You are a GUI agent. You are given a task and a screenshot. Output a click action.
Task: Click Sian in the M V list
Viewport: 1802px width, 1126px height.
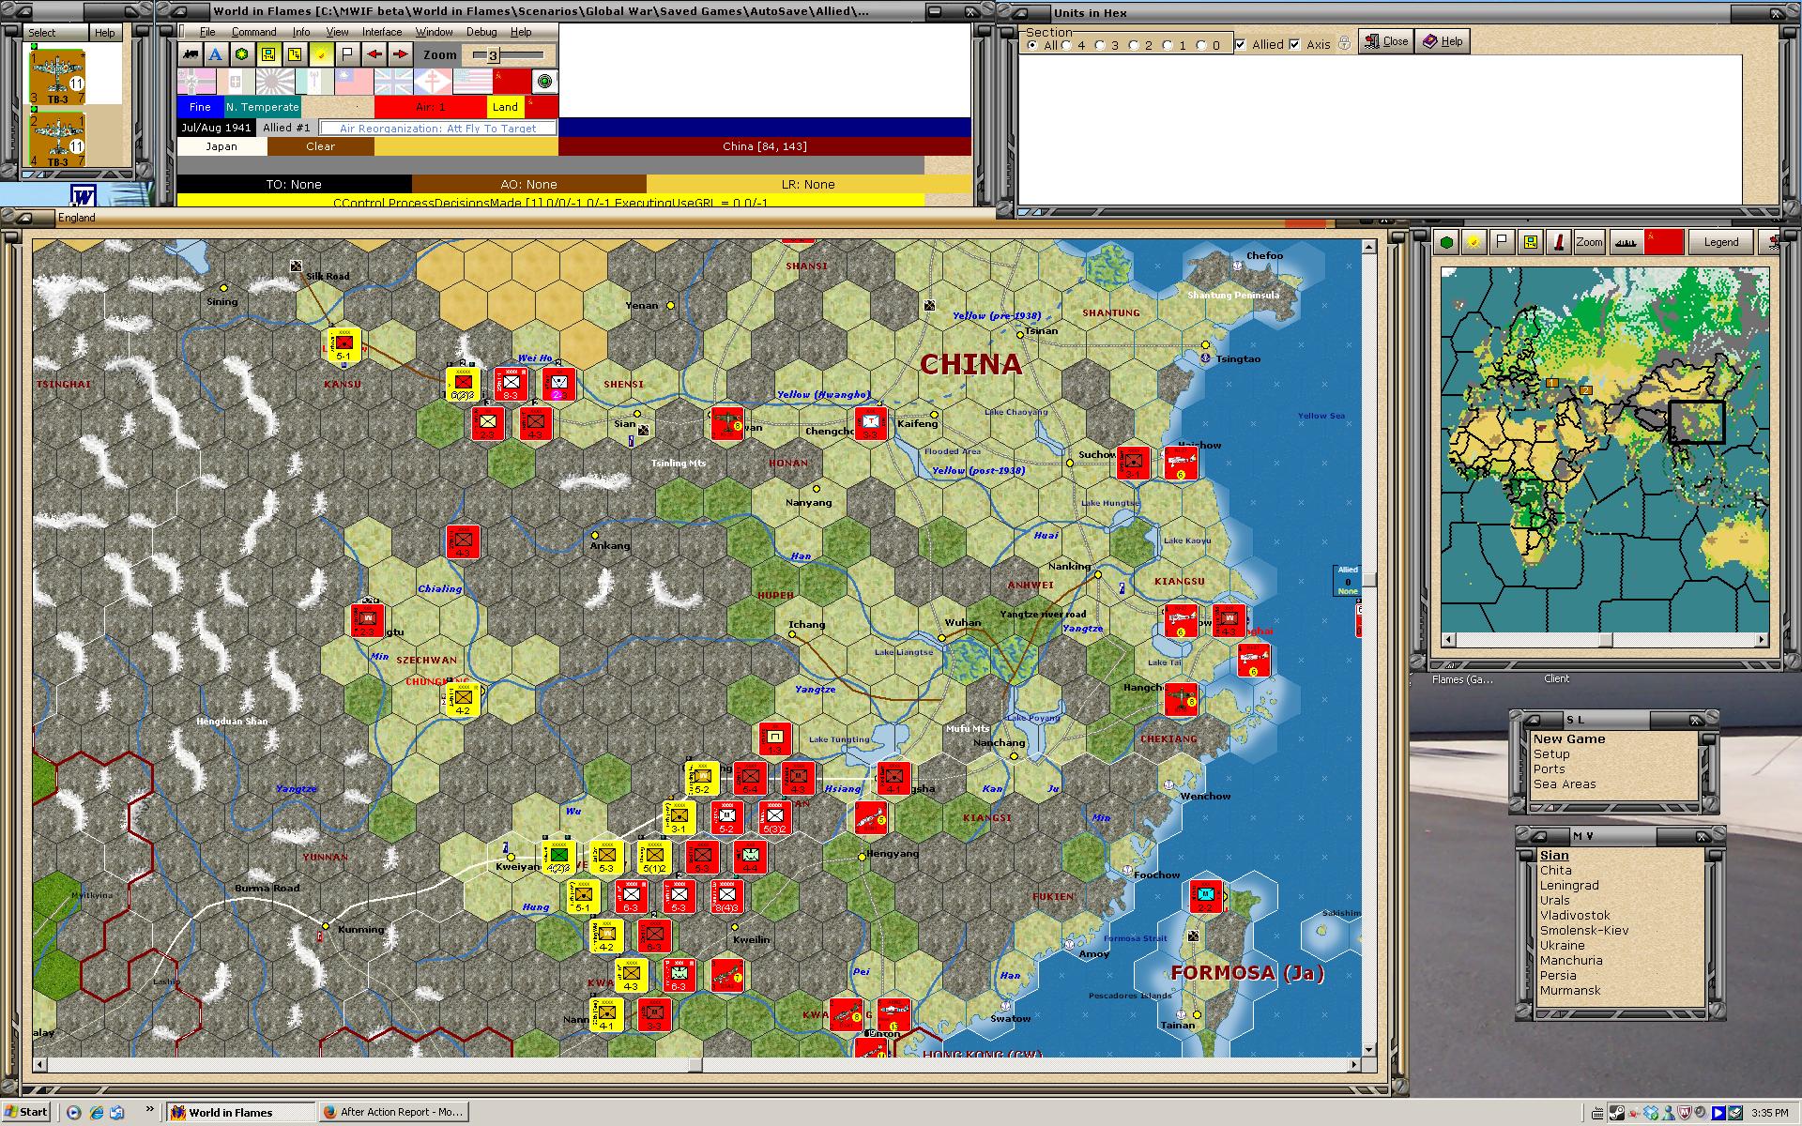pos(1554,855)
